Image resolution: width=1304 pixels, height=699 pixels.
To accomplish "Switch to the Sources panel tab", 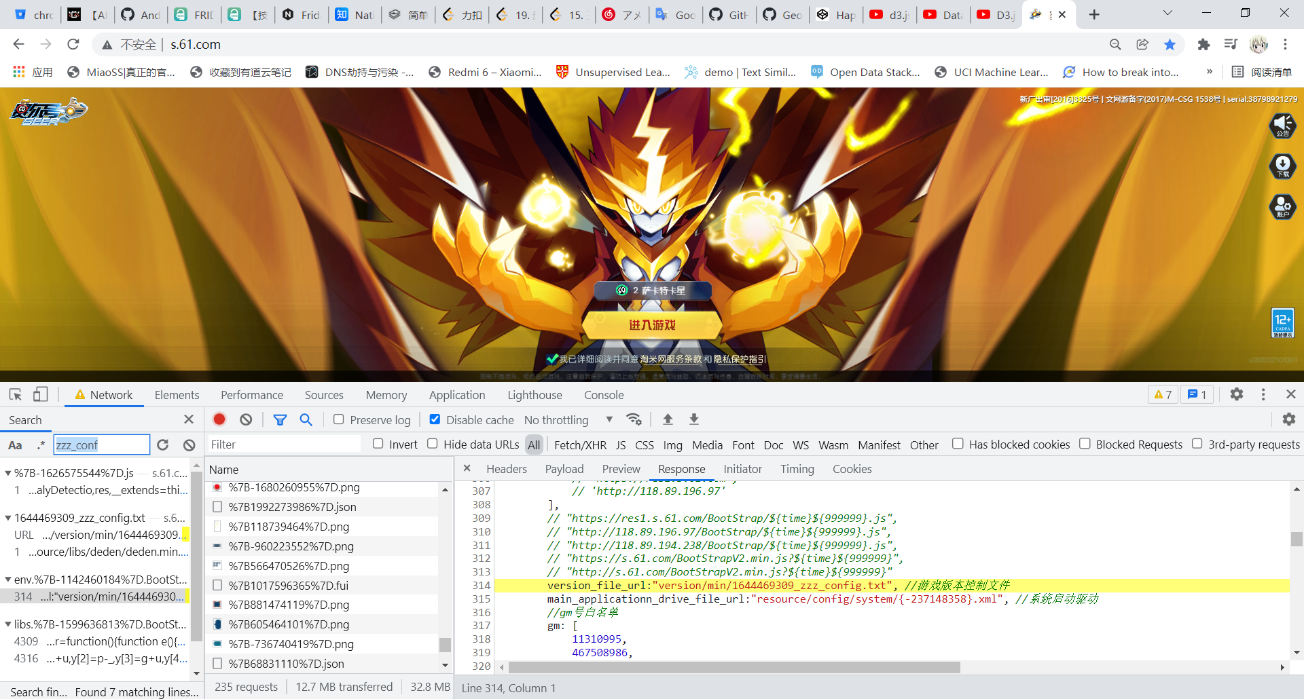I will click(324, 395).
